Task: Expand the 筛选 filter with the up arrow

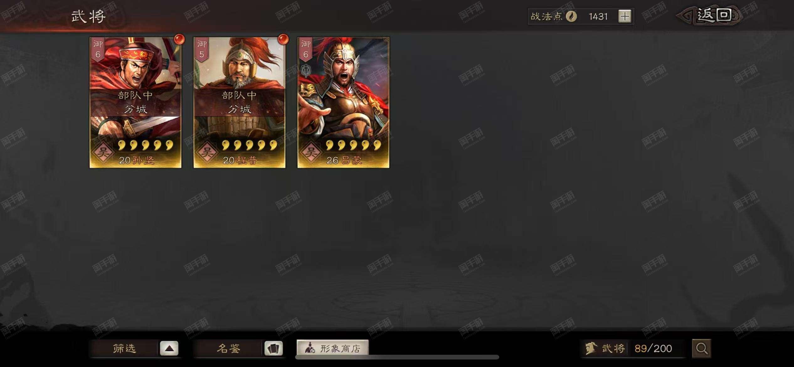Action: pos(169,348)
